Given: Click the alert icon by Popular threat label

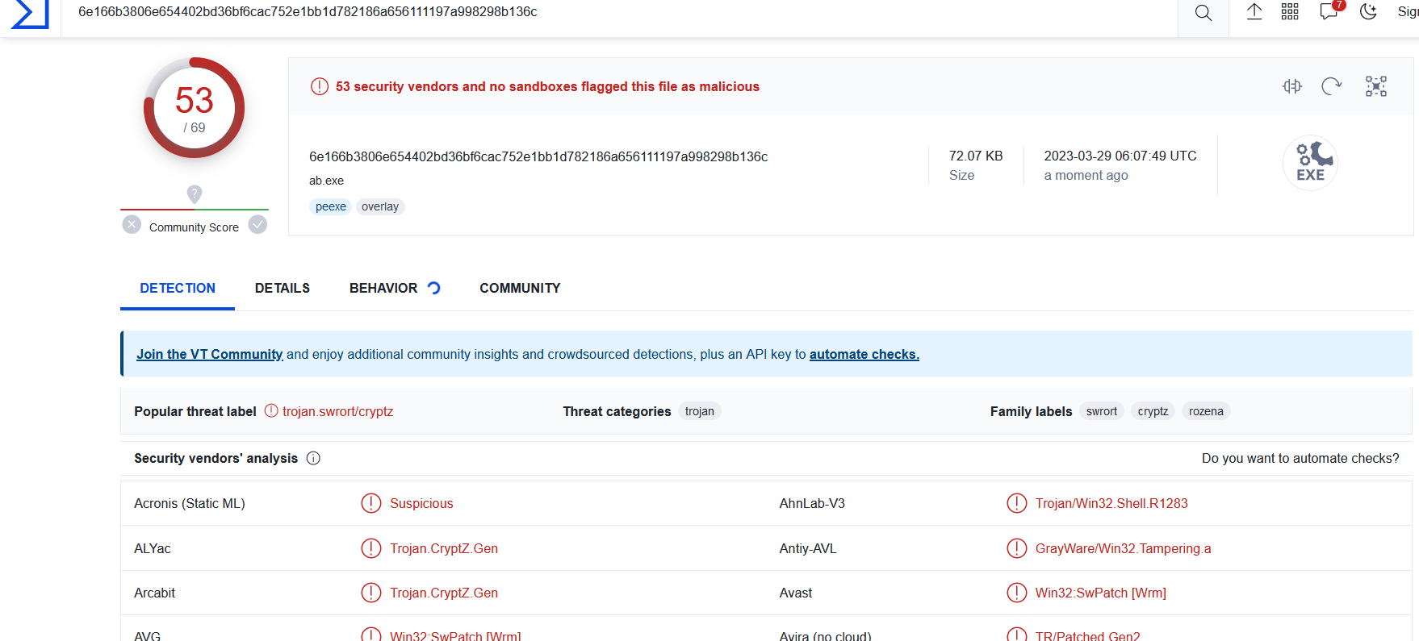Looking at the screenshot, I should (x=271, y=411).
